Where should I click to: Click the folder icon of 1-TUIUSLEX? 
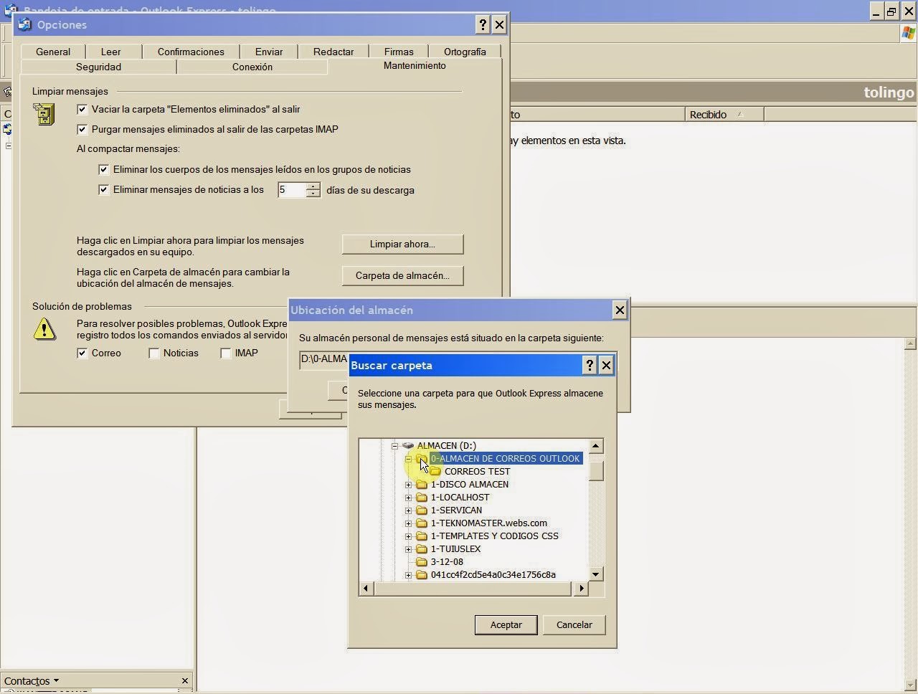[x=422, y=548]
